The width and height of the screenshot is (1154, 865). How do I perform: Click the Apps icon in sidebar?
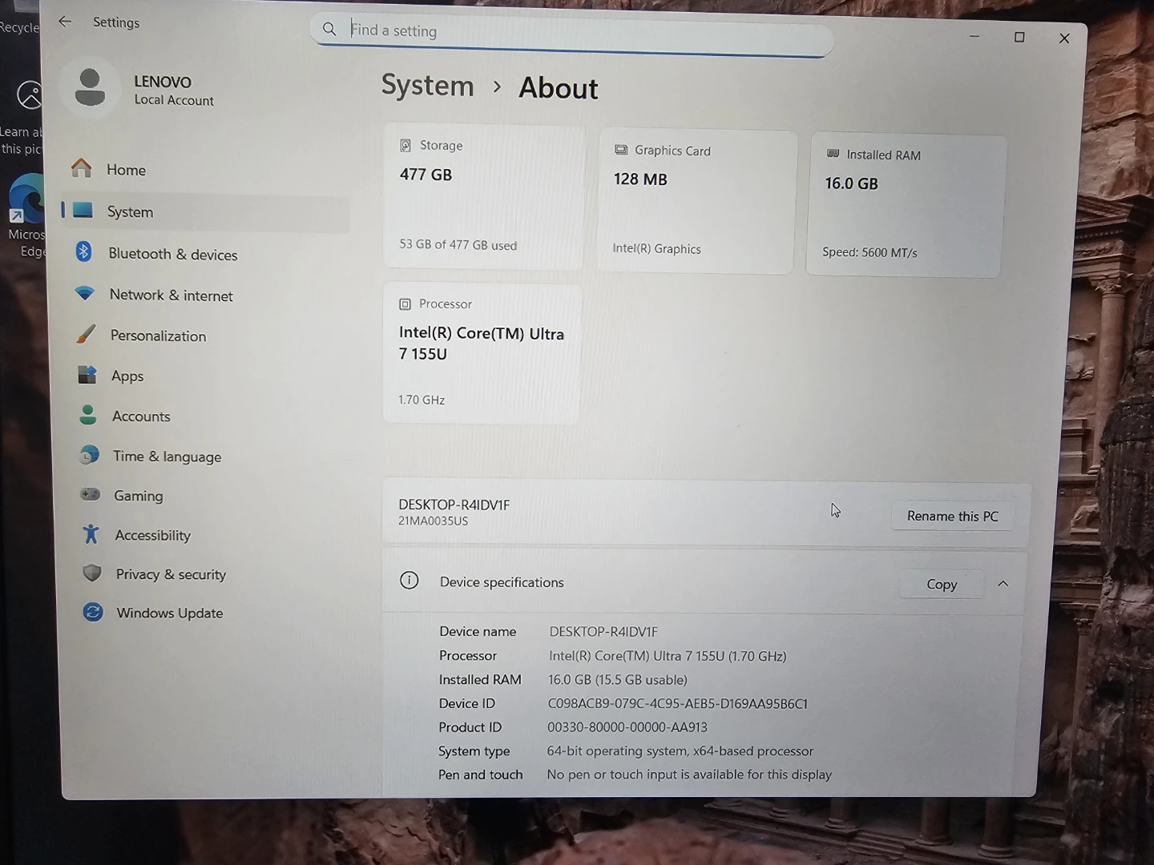click(x=87, y=375)
